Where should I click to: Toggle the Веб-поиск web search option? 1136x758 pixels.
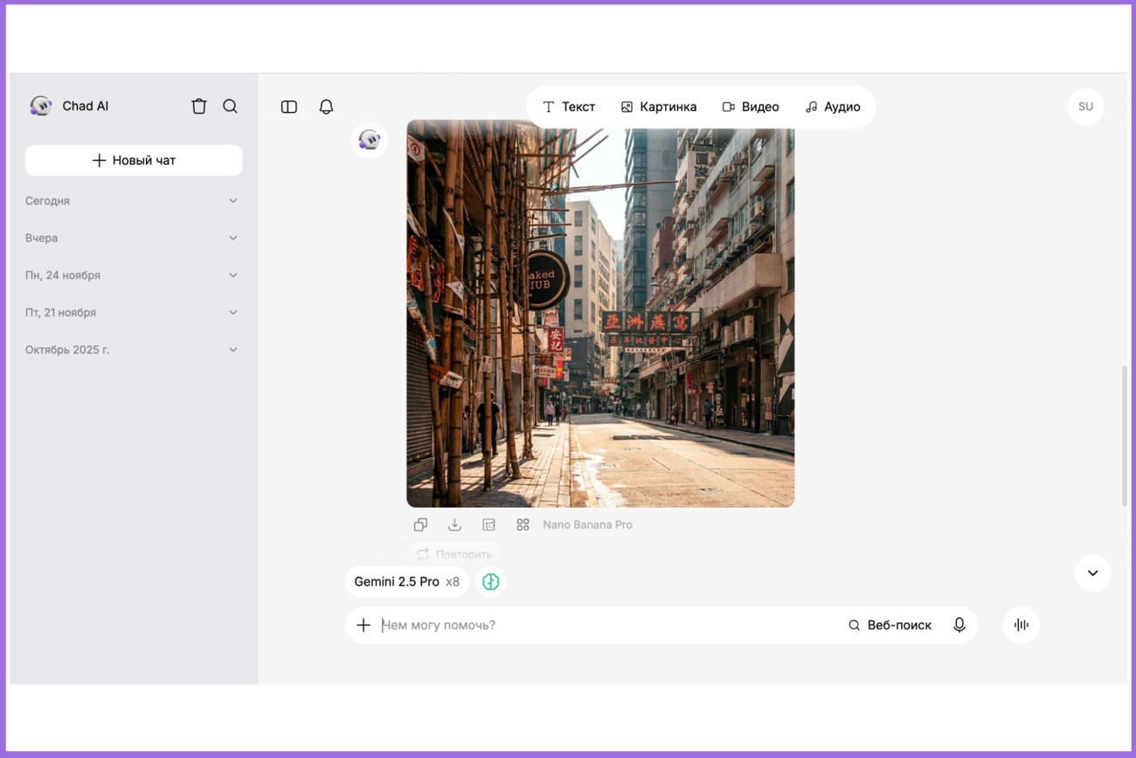pos(890,625)
